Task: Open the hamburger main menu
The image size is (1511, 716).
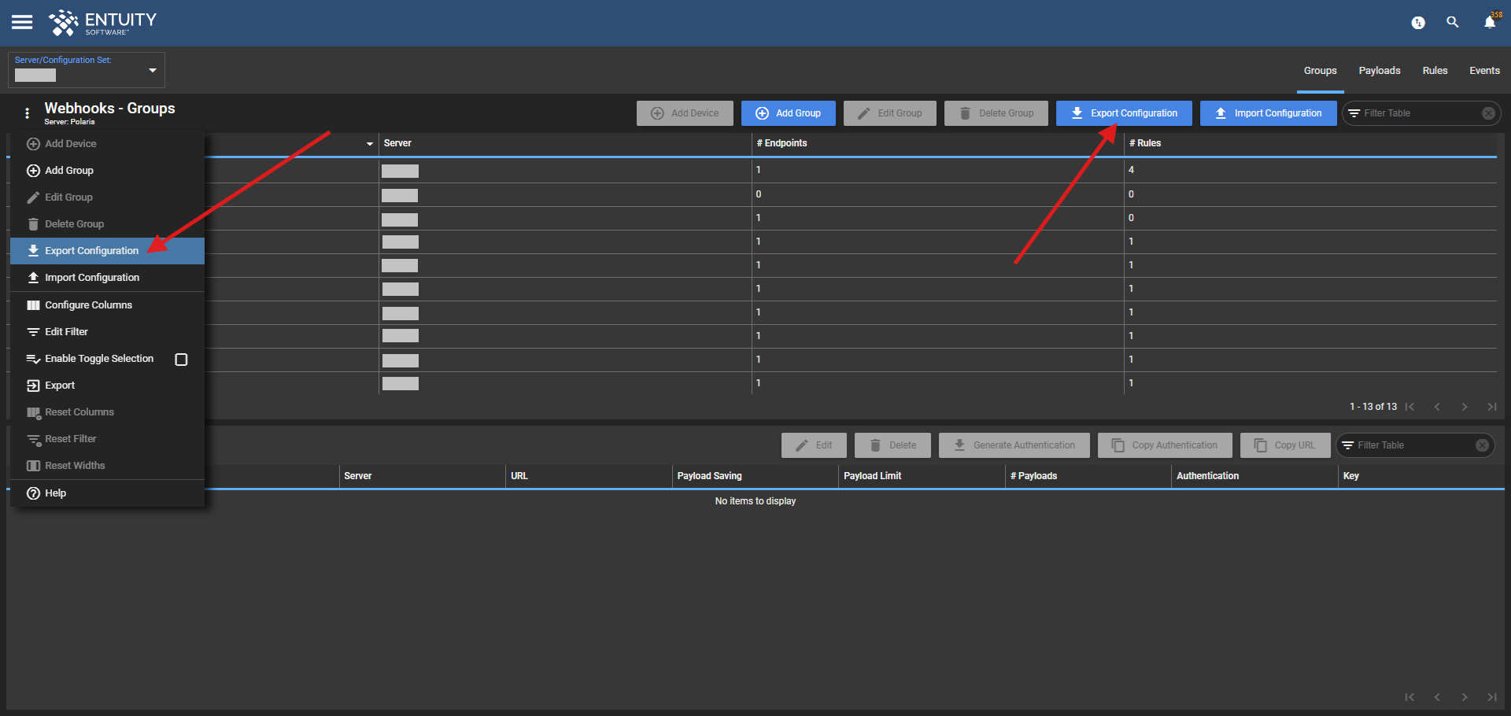Action: 22,22
